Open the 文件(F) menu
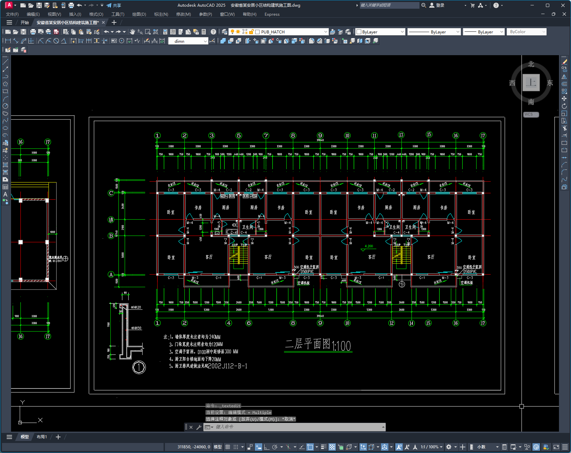This screenshot has height=453, width=571. tap(12, 14)
